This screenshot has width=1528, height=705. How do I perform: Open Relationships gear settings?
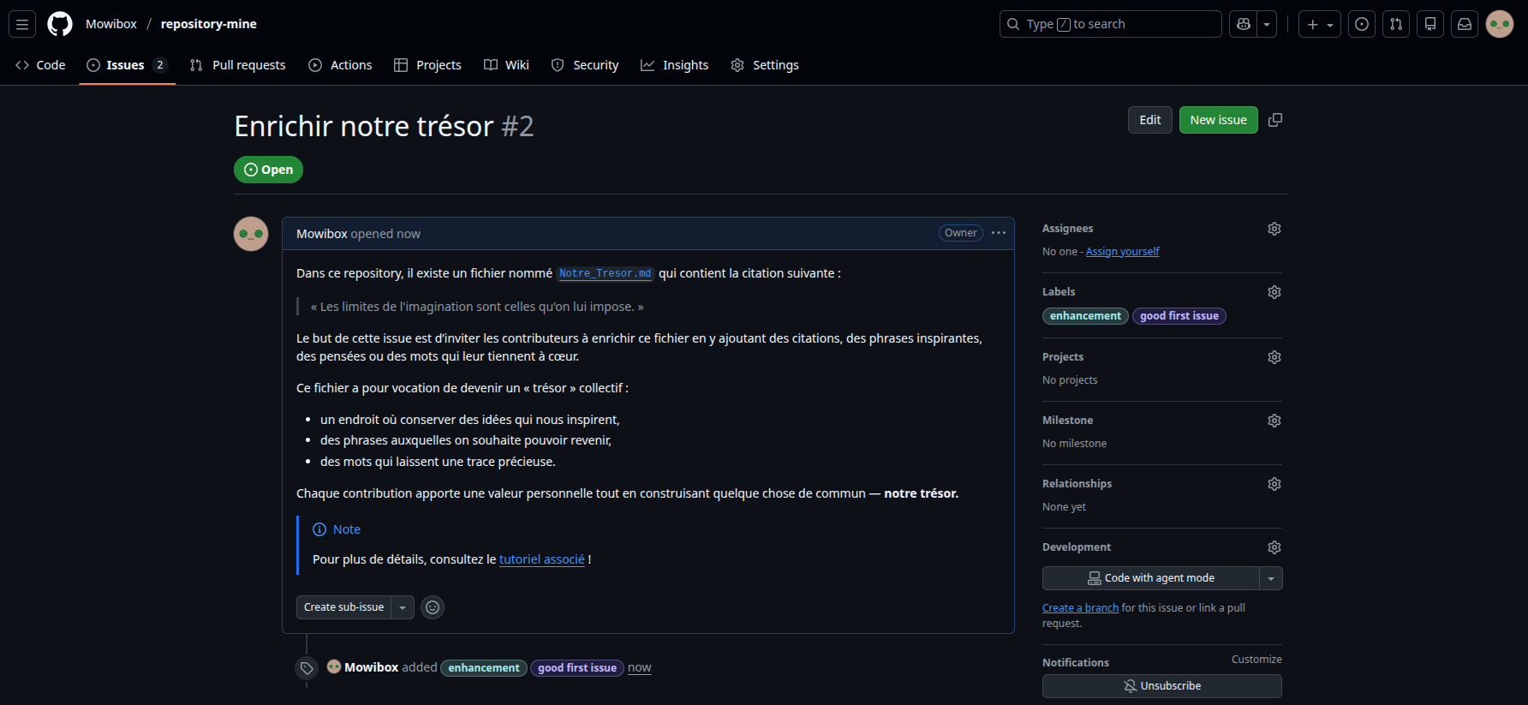(x=1274, y=484)
